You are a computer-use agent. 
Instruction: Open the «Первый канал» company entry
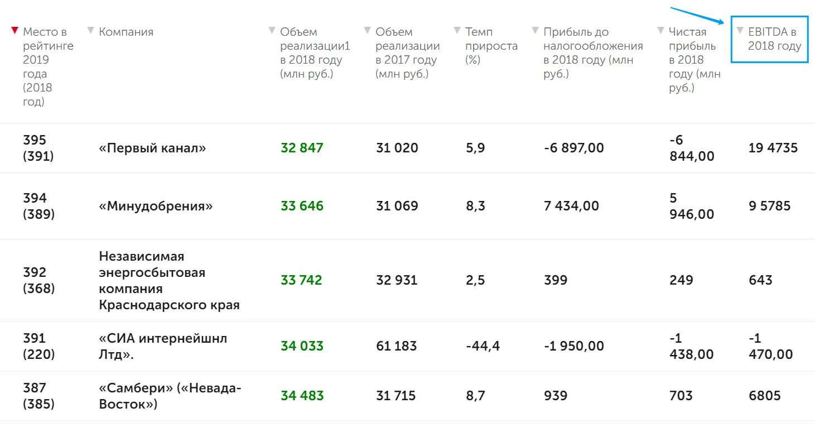[x=153, y=148]
